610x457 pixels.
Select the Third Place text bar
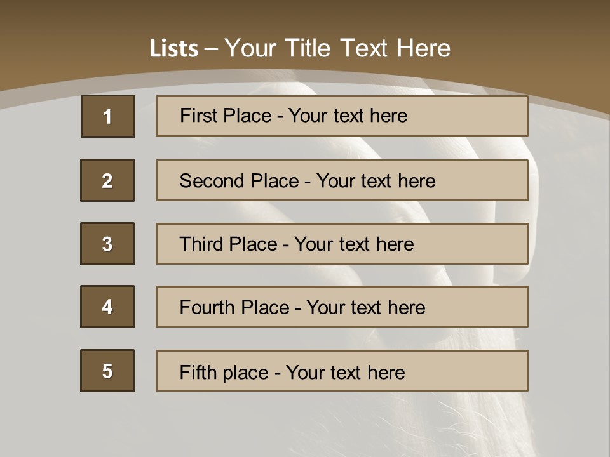(x=342, y=244)
